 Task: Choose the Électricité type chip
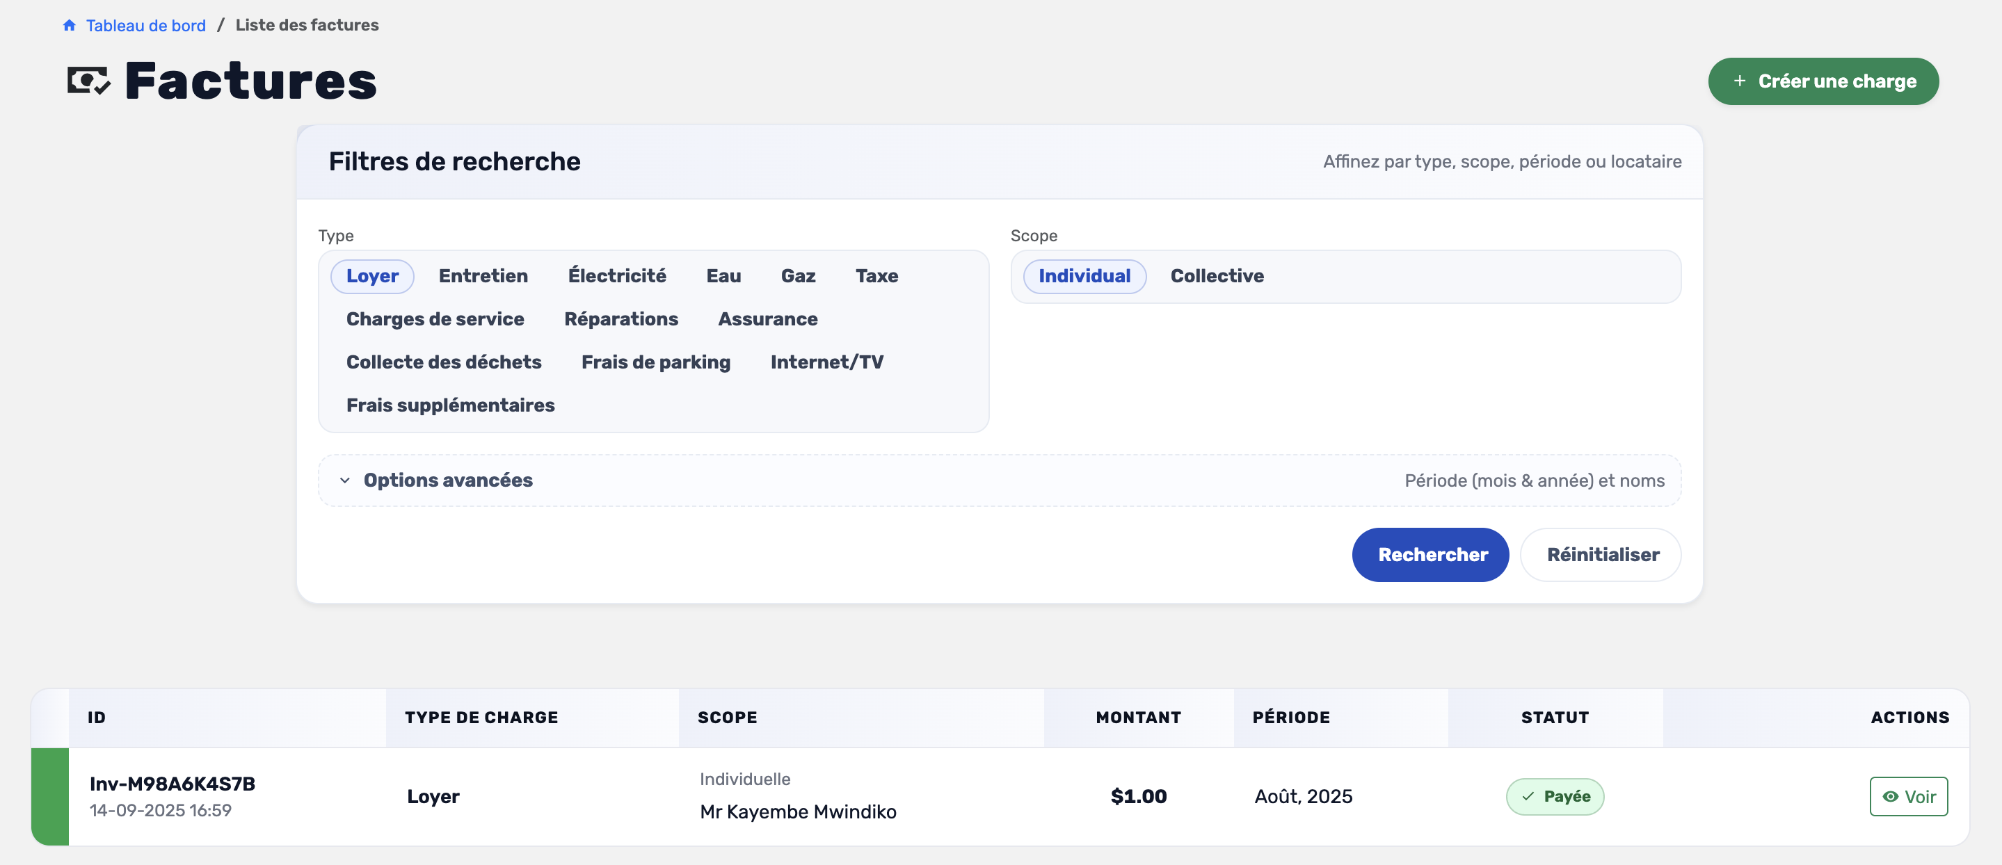point(616,276)
